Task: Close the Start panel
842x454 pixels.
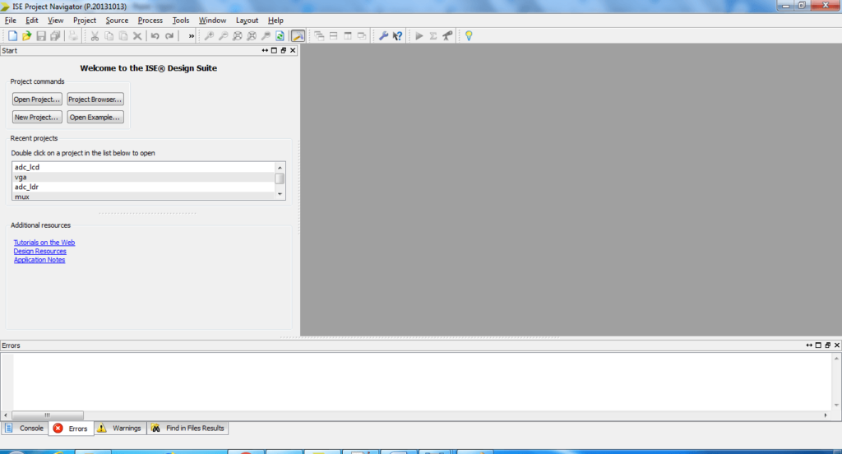Action: [293, 50]
